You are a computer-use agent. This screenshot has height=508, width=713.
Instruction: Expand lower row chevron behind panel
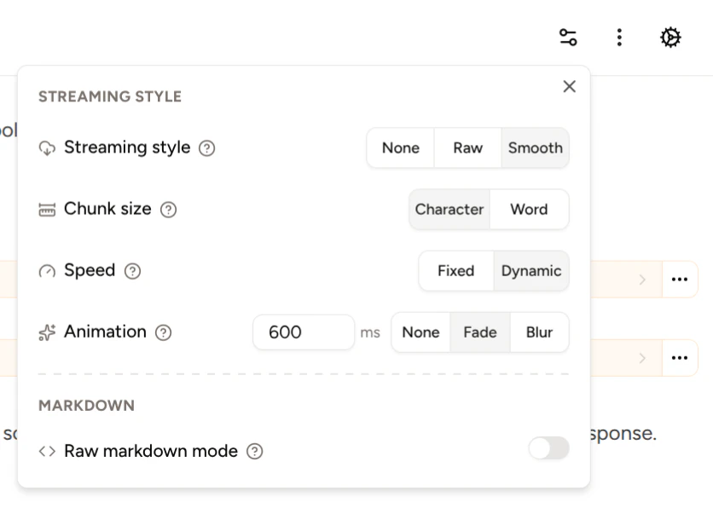point(642,358)
